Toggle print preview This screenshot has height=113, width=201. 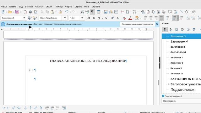click(35, 12)
